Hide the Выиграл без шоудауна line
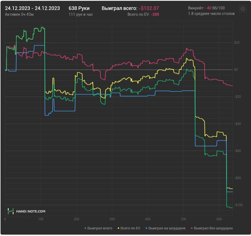The width and height of the screenshot is (251, 236). tap(213, 228)
